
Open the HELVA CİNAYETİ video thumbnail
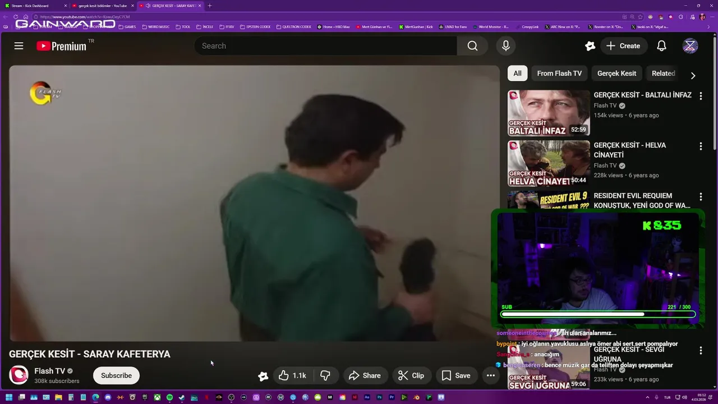click(x=549, y=163)
